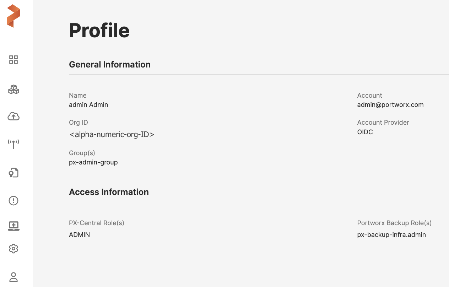449x287 pixels.
Task: Click the Profile page heading
Action: 99,31
